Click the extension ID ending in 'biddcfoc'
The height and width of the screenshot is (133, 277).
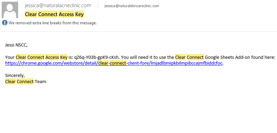pyautogui.click(x=186, y=63)
